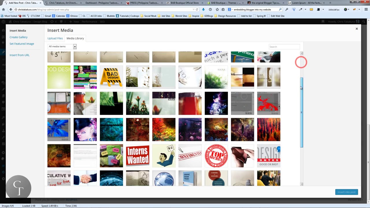This screenshot has width=370, height=208.
Task: Focus the media library Search field
Action: coord(284,47)
